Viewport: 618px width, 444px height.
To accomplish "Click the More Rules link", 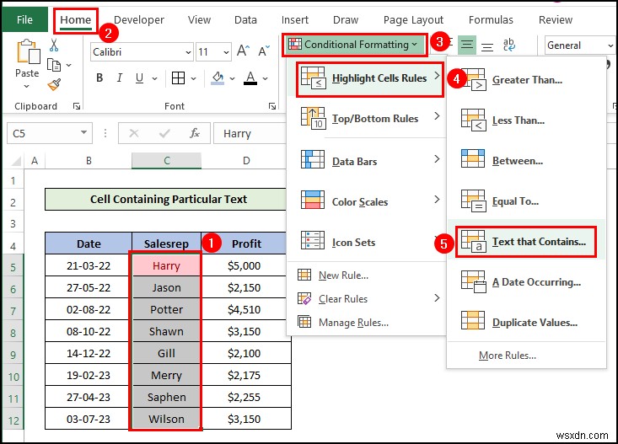I will (x=508, y=356).
